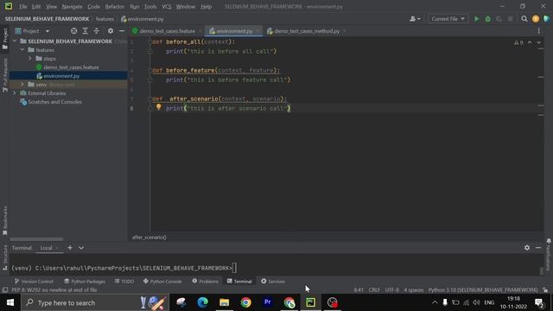
Task: Open Python Console tool window
Action: (x=162, y=282)
